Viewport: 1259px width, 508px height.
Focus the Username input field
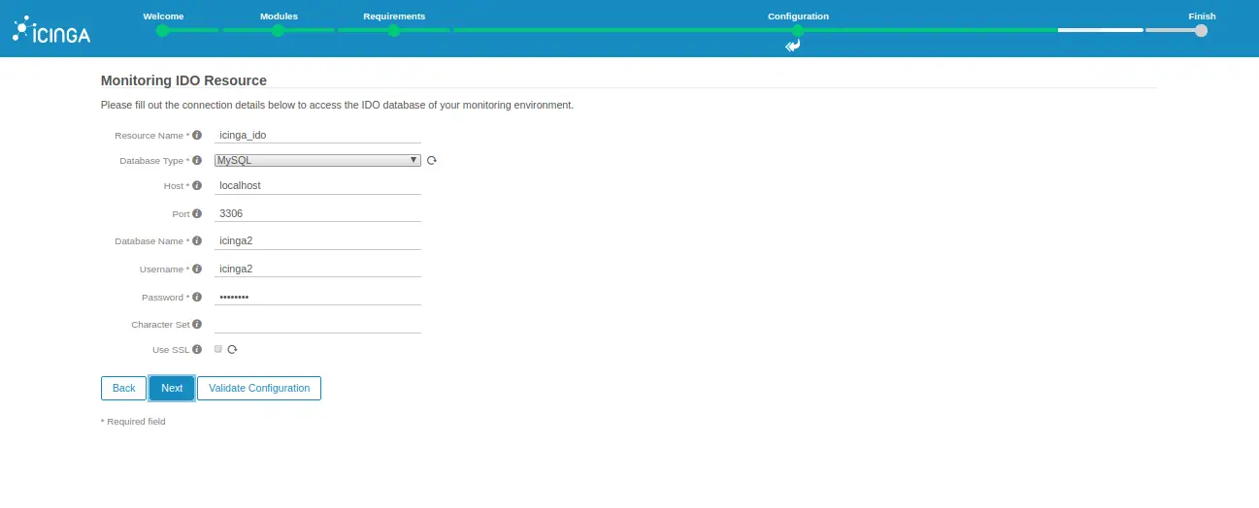317,269
